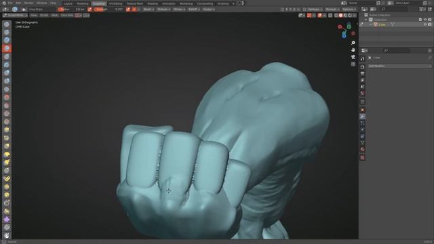This screenshot has height=244, width=434.
Task: Switch to the Layout workspace tab
Action: click(x=68, y=3)
